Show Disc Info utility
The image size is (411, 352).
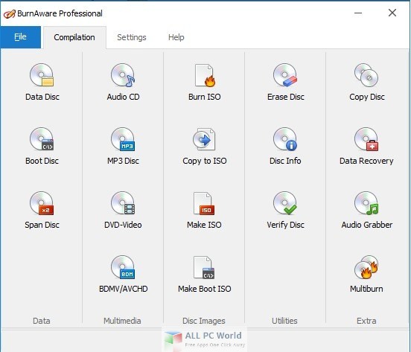coord(285,146)
